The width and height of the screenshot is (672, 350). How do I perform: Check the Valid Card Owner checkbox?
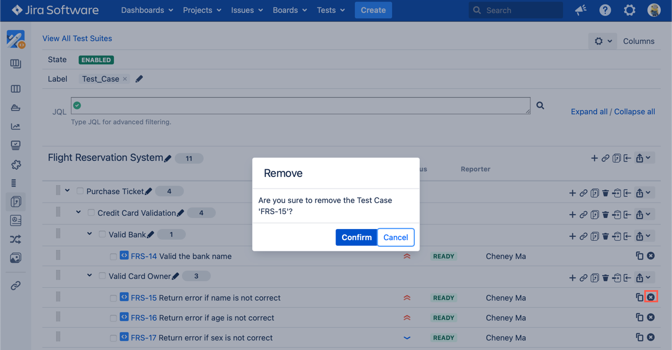[102, 276]
